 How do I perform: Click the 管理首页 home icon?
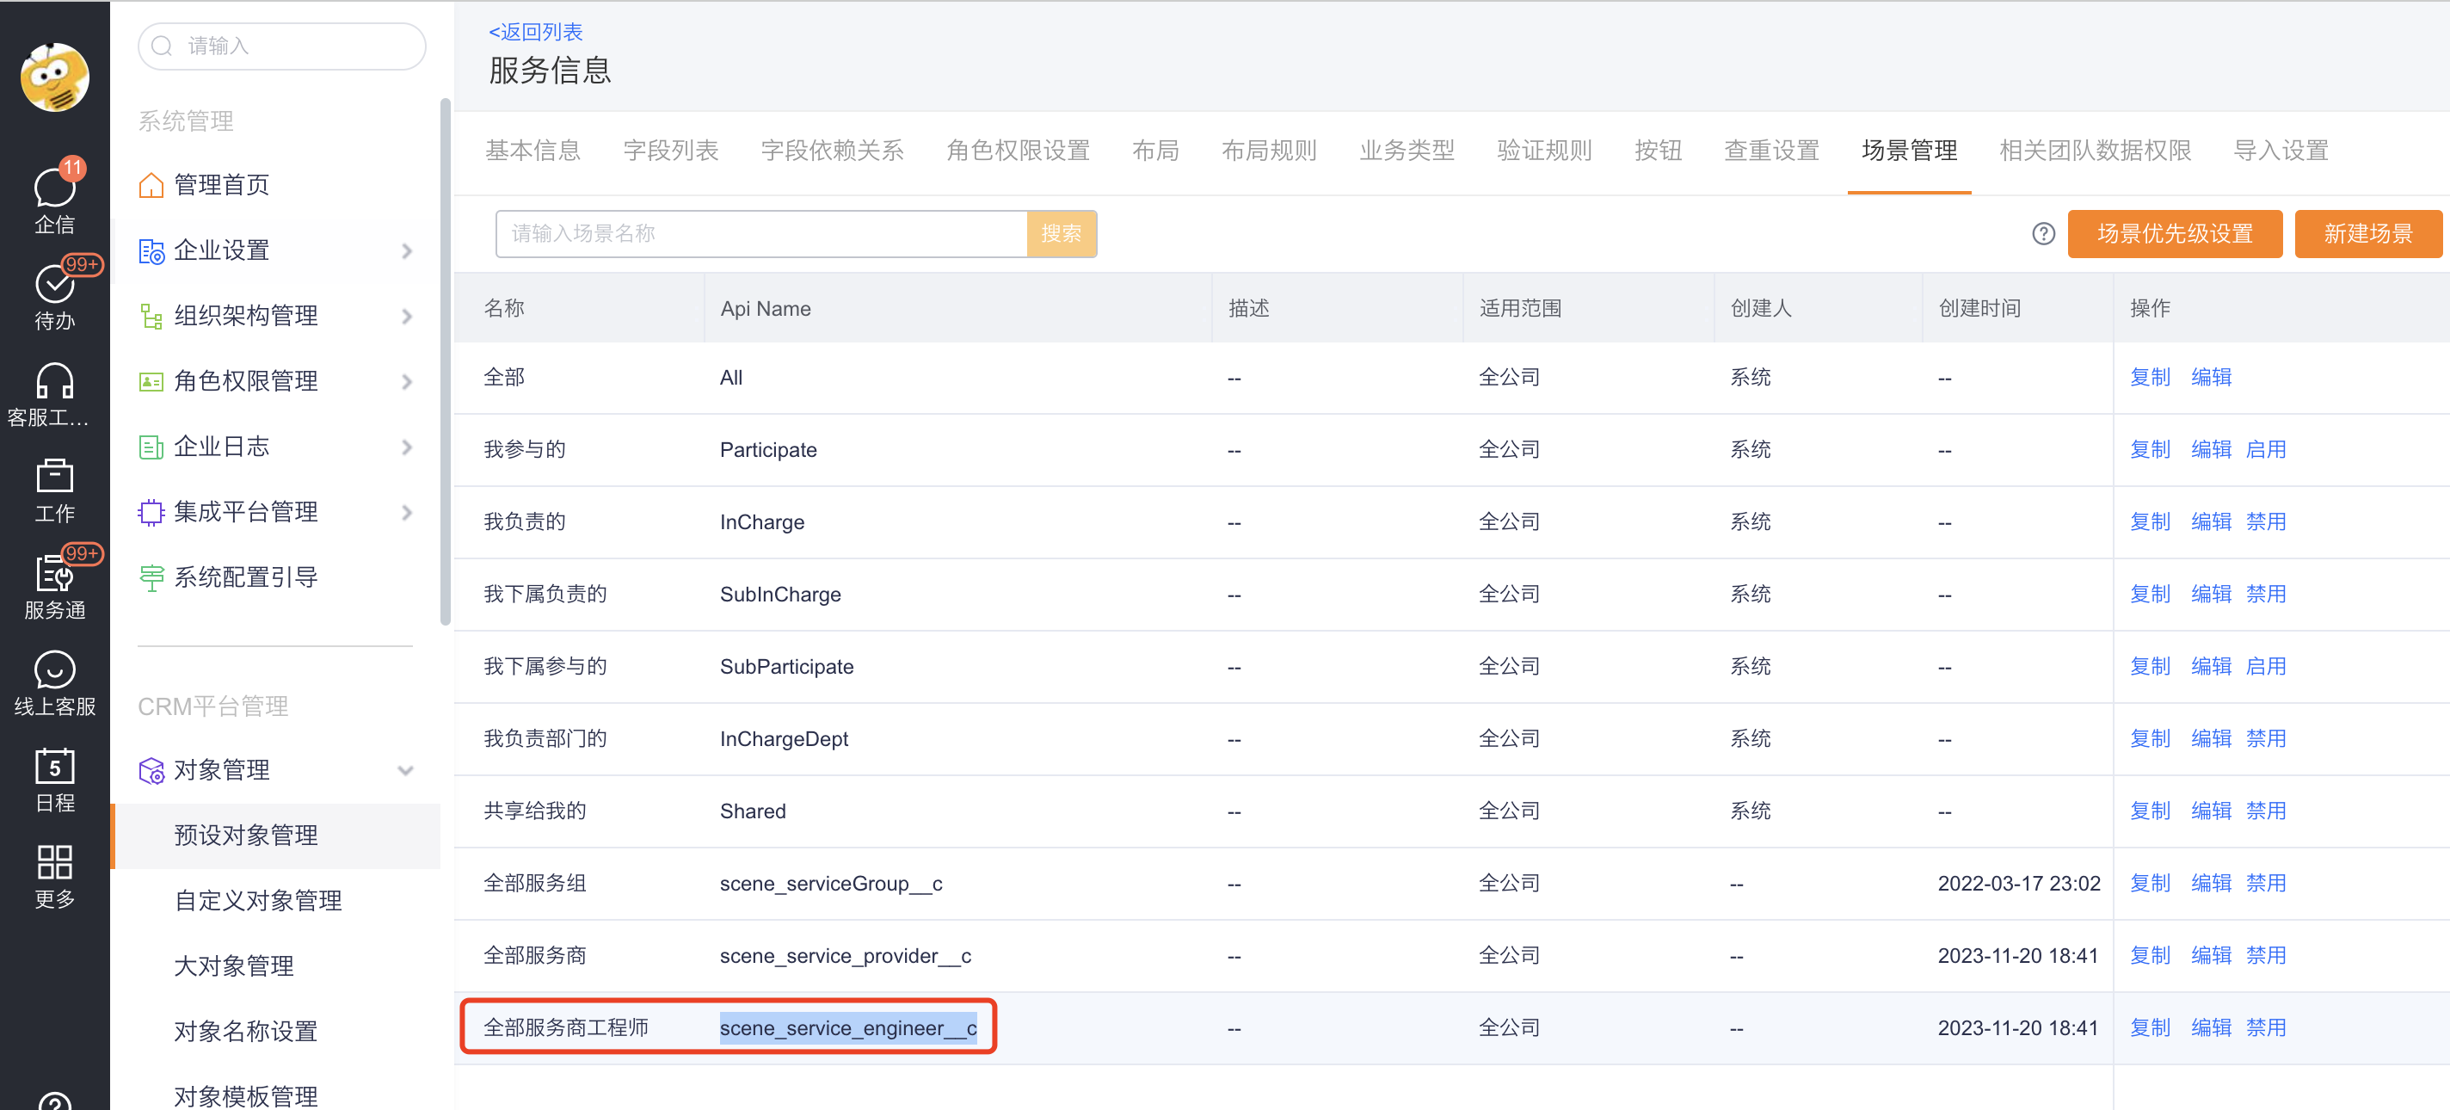coord(151,184)
